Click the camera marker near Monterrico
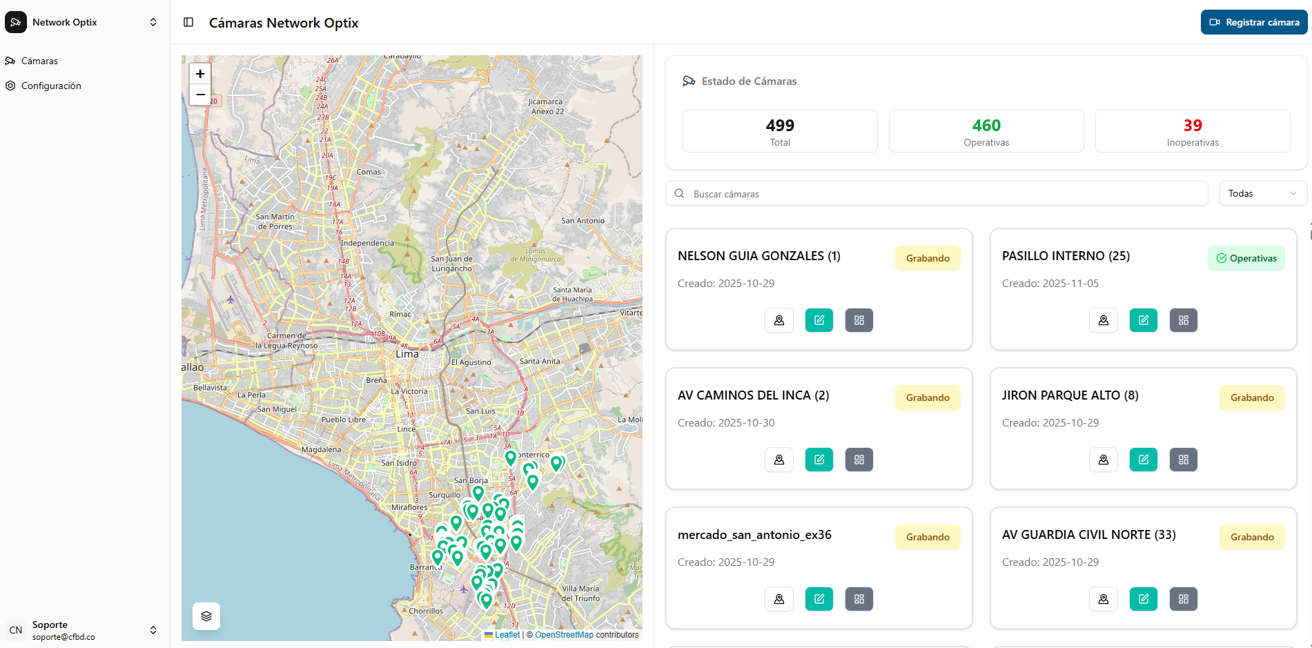The width and height of the screenshot is (1312, 648). [x=511, y=457]
